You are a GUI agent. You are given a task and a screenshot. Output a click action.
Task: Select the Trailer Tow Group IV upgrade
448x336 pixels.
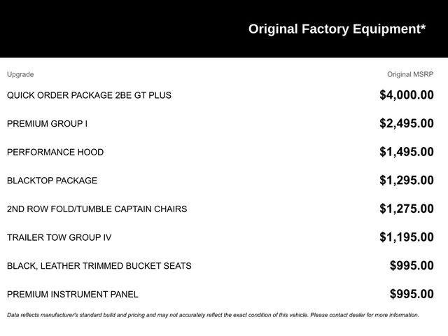pyautogui.click(x=59, y=237)
